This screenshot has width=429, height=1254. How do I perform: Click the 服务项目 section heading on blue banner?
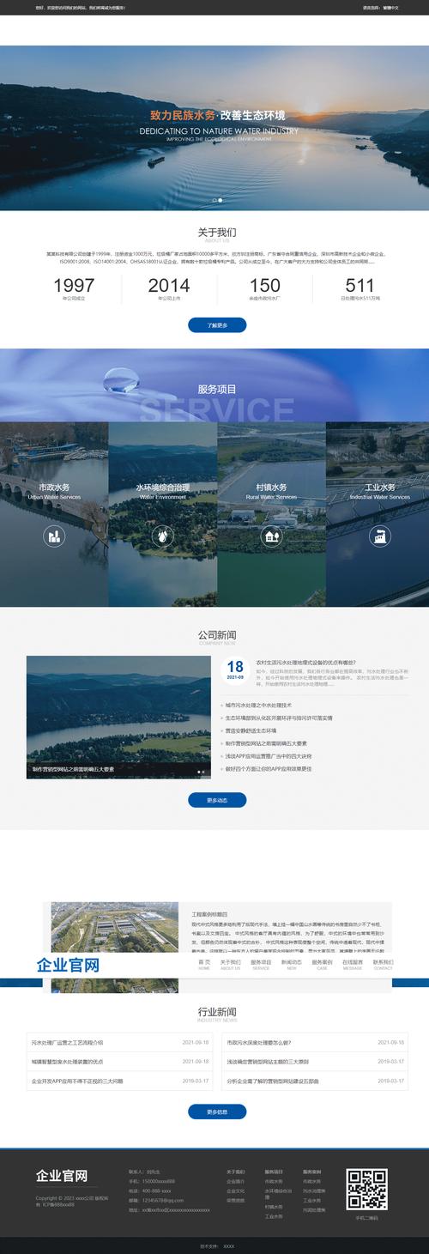point(217,389)
